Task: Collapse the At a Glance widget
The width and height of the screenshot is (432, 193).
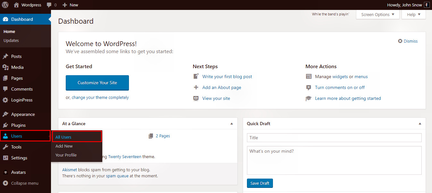Action: [x=232, y=124]
